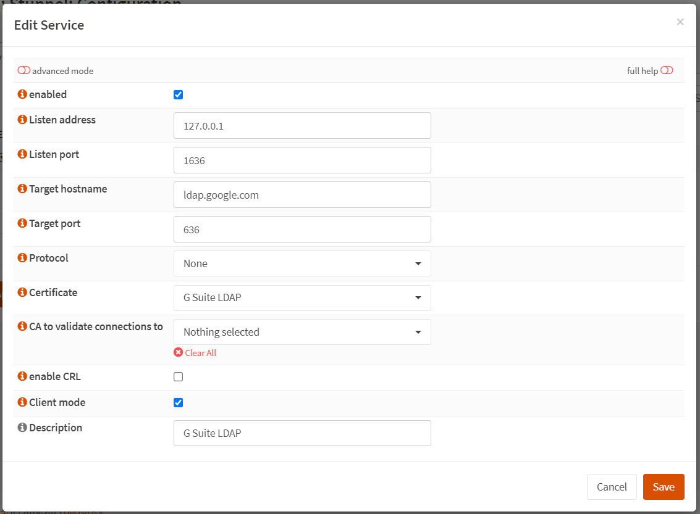Toggle the full help switch

point(667,70)
